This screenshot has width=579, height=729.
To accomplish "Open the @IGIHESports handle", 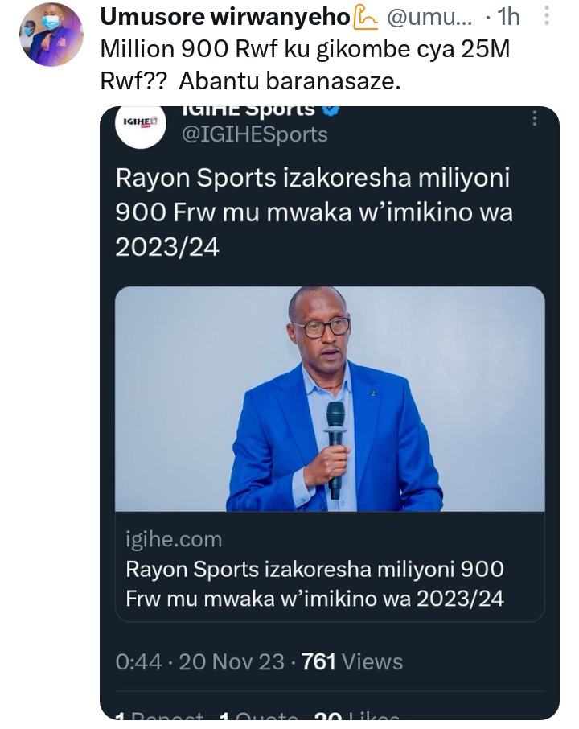I will pyautogui.click(x=255, y=134).
